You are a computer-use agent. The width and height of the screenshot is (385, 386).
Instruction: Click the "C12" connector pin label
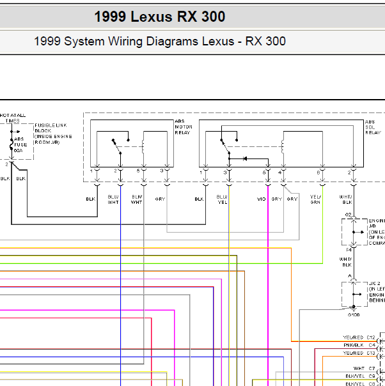[x=371, y=337]
